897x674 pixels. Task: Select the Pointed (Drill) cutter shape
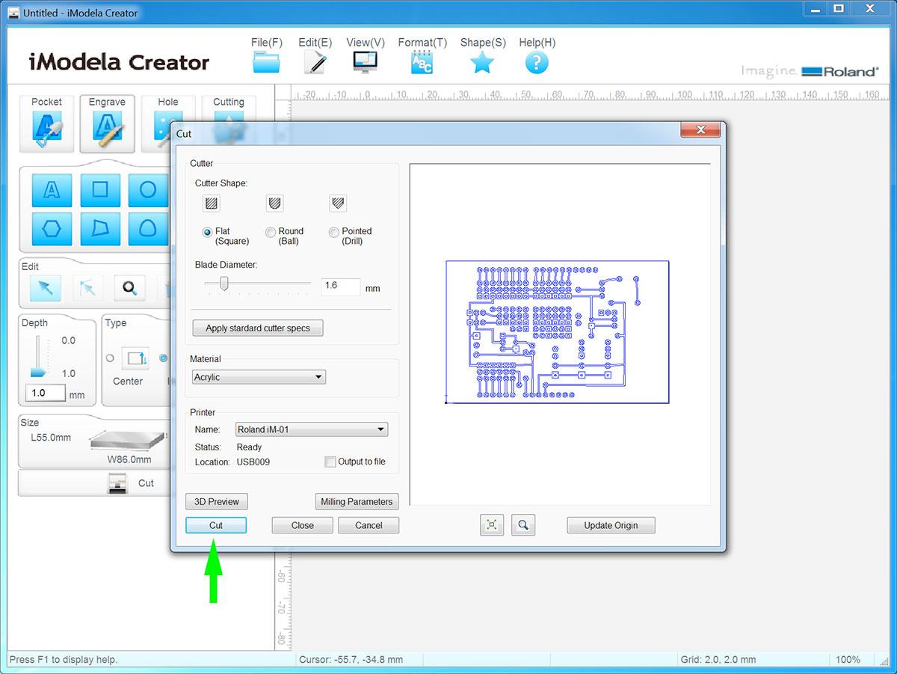pyautogui.click(x=333, y=232)
